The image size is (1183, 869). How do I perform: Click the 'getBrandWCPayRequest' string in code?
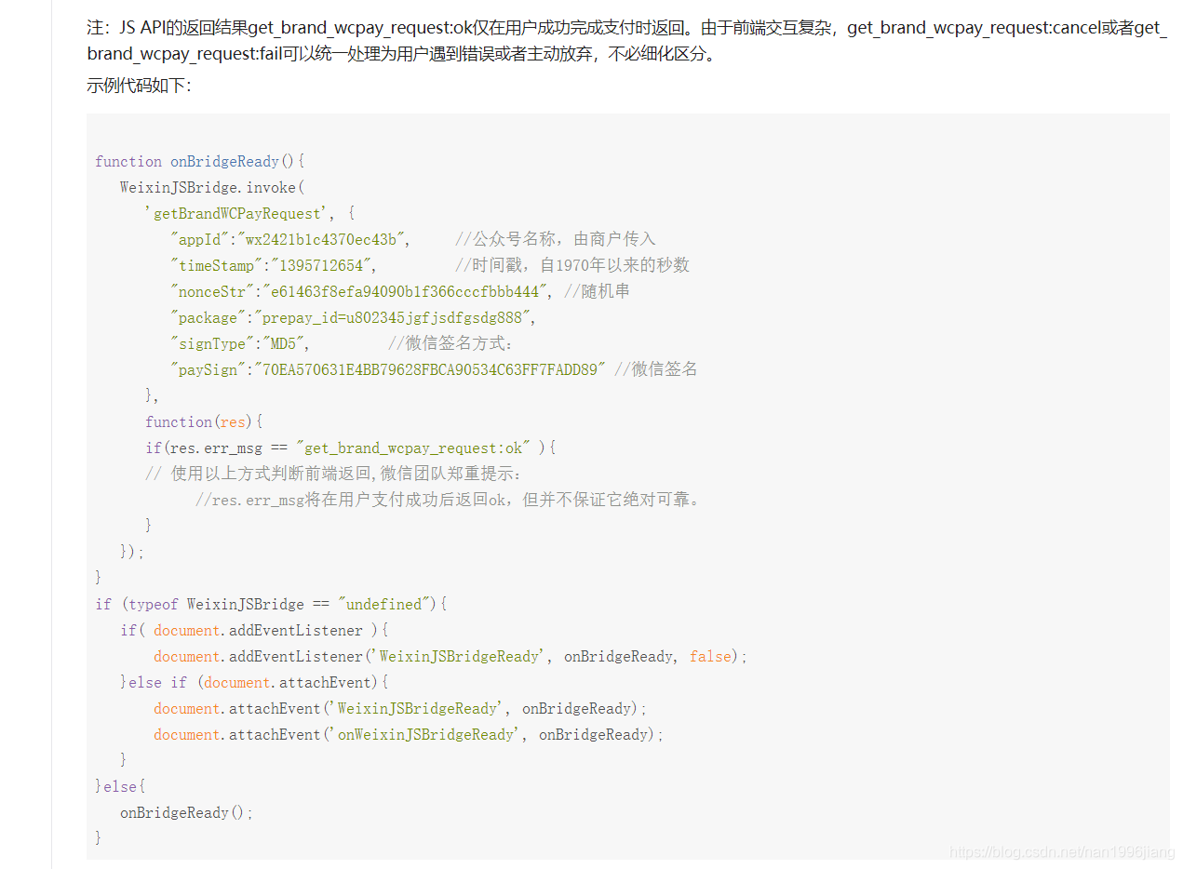237,213
